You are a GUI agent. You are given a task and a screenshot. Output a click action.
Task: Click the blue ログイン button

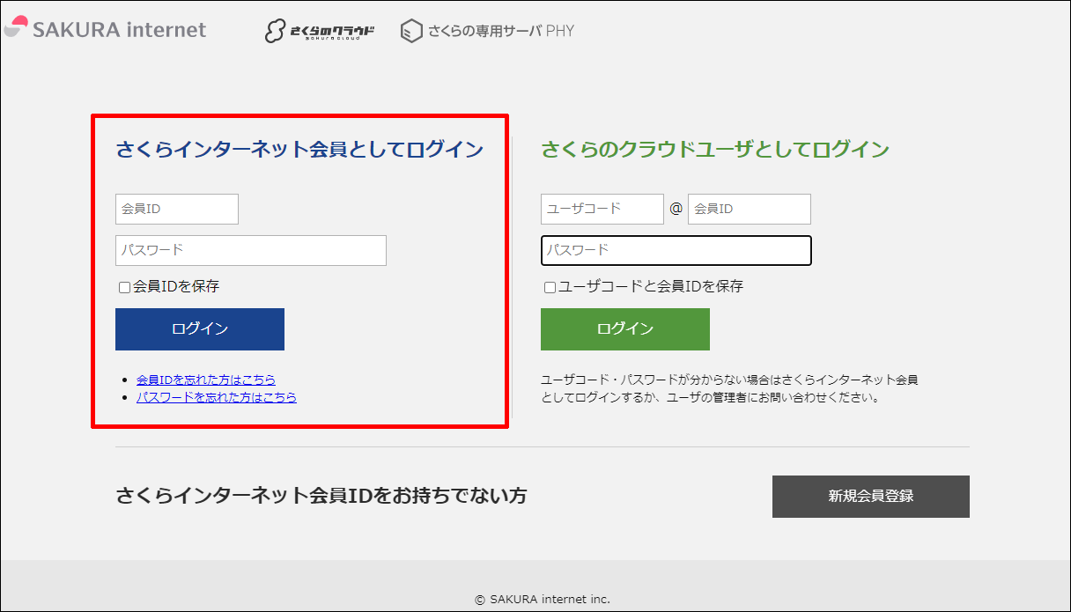(200, 329)
